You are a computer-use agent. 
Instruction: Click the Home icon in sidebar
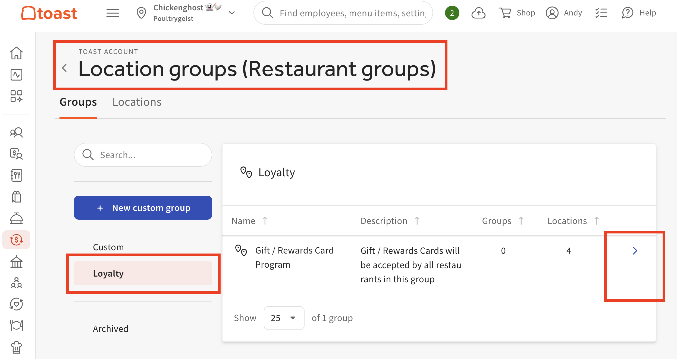coord(16,53)
